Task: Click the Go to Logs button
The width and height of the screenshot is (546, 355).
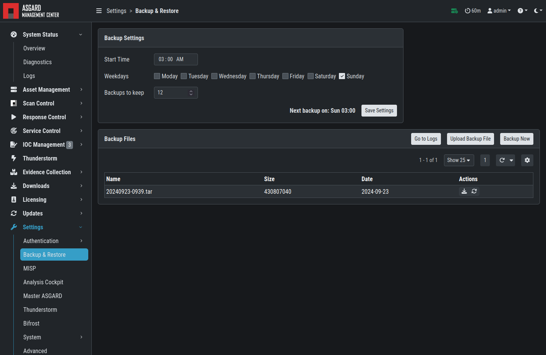Action: click(x=426, y=139)
